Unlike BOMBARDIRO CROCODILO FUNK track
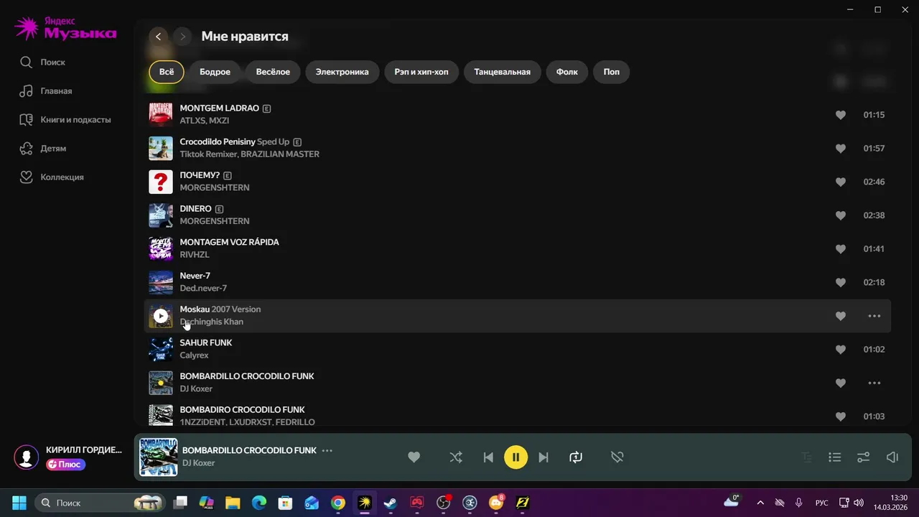The width and height of the screenshot is (919, 517). point(841,416)
